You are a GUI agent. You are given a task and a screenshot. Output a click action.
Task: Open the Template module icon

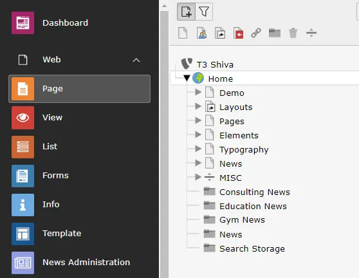coord(23,234)
